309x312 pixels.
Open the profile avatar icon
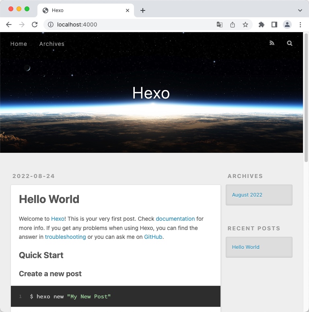[287, 25]
